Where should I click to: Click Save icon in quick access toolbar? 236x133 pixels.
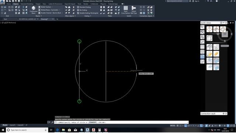(x=13, y=1)
